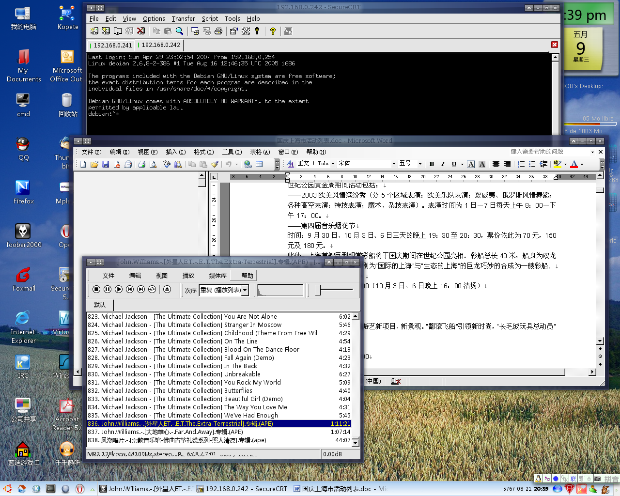Toggle Italic formatting in Word
This screenshot has width=620, height=496.
point(442,164)
